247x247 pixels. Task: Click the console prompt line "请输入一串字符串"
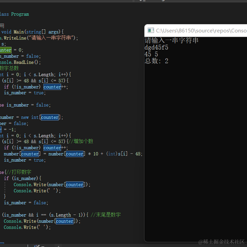[171, 41]
